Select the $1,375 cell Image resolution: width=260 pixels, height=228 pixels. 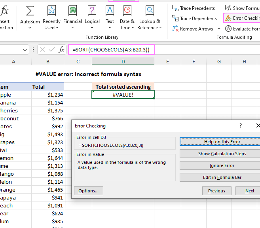click(48, 110)
